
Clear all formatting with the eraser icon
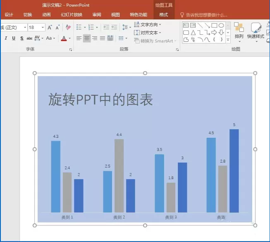pyautogui.click(x=68, y=27)
